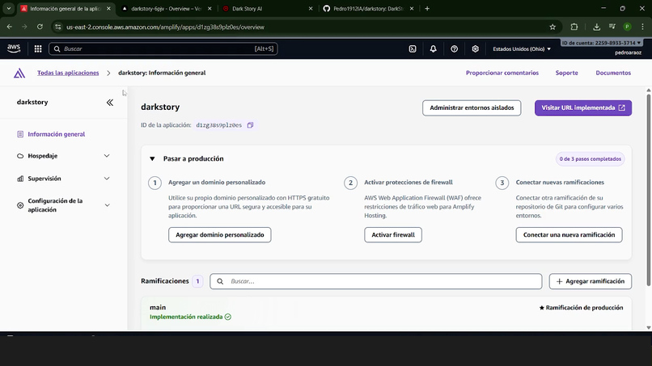The height and width of the screenshot is (366, 652).
Task: Click Administrar entornos aislados button
Action: 472,108
